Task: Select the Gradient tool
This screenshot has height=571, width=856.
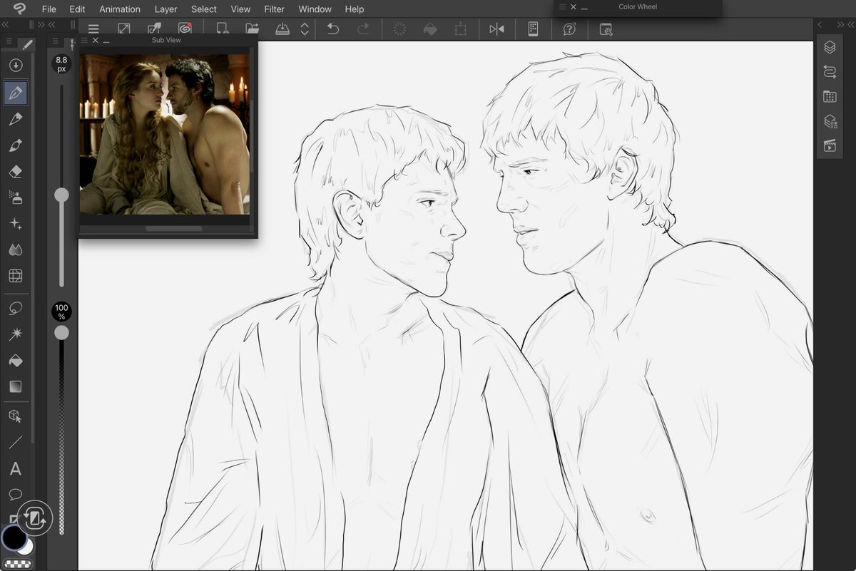Action: pos(15,387)
